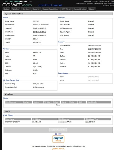The width and height of the screenshot is (114, 150).
Task: Select the Cached memory value 6.3 MB
Action: coord(94,60)
